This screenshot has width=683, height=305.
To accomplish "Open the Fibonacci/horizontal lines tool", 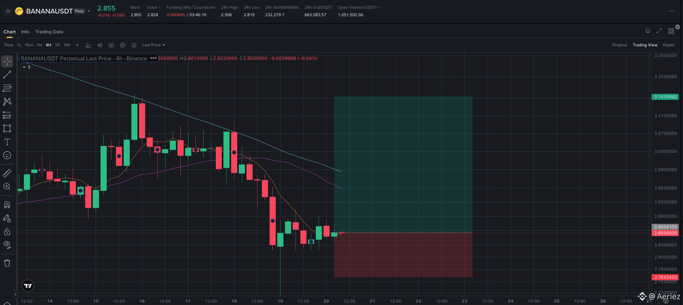I will pyautogui.click(x=7, y=88).
